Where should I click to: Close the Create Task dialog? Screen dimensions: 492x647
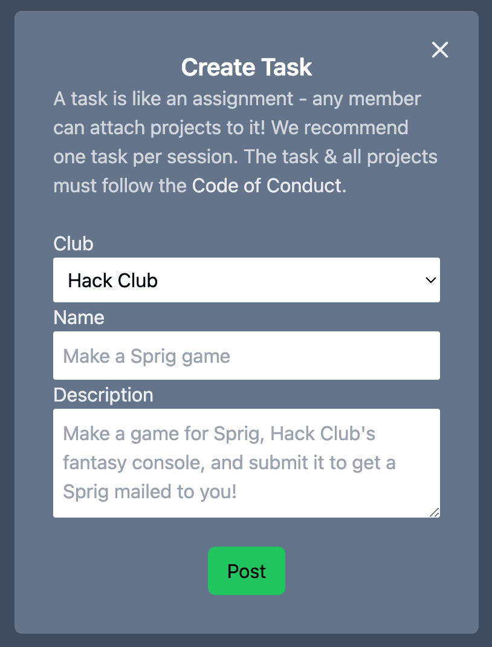point(440,50)
